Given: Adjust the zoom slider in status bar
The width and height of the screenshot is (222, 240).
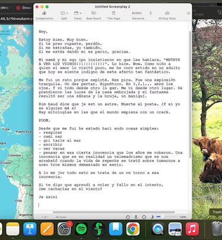Looking at the screenshot, I should click(167, 217).
